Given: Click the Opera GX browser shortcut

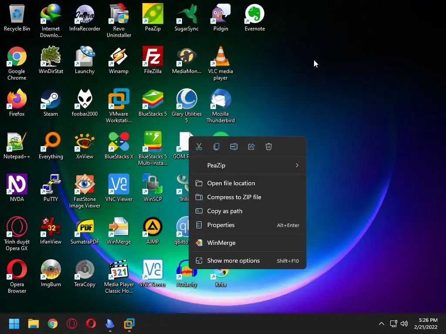Looking at the screenshot, I should (17, 234).
